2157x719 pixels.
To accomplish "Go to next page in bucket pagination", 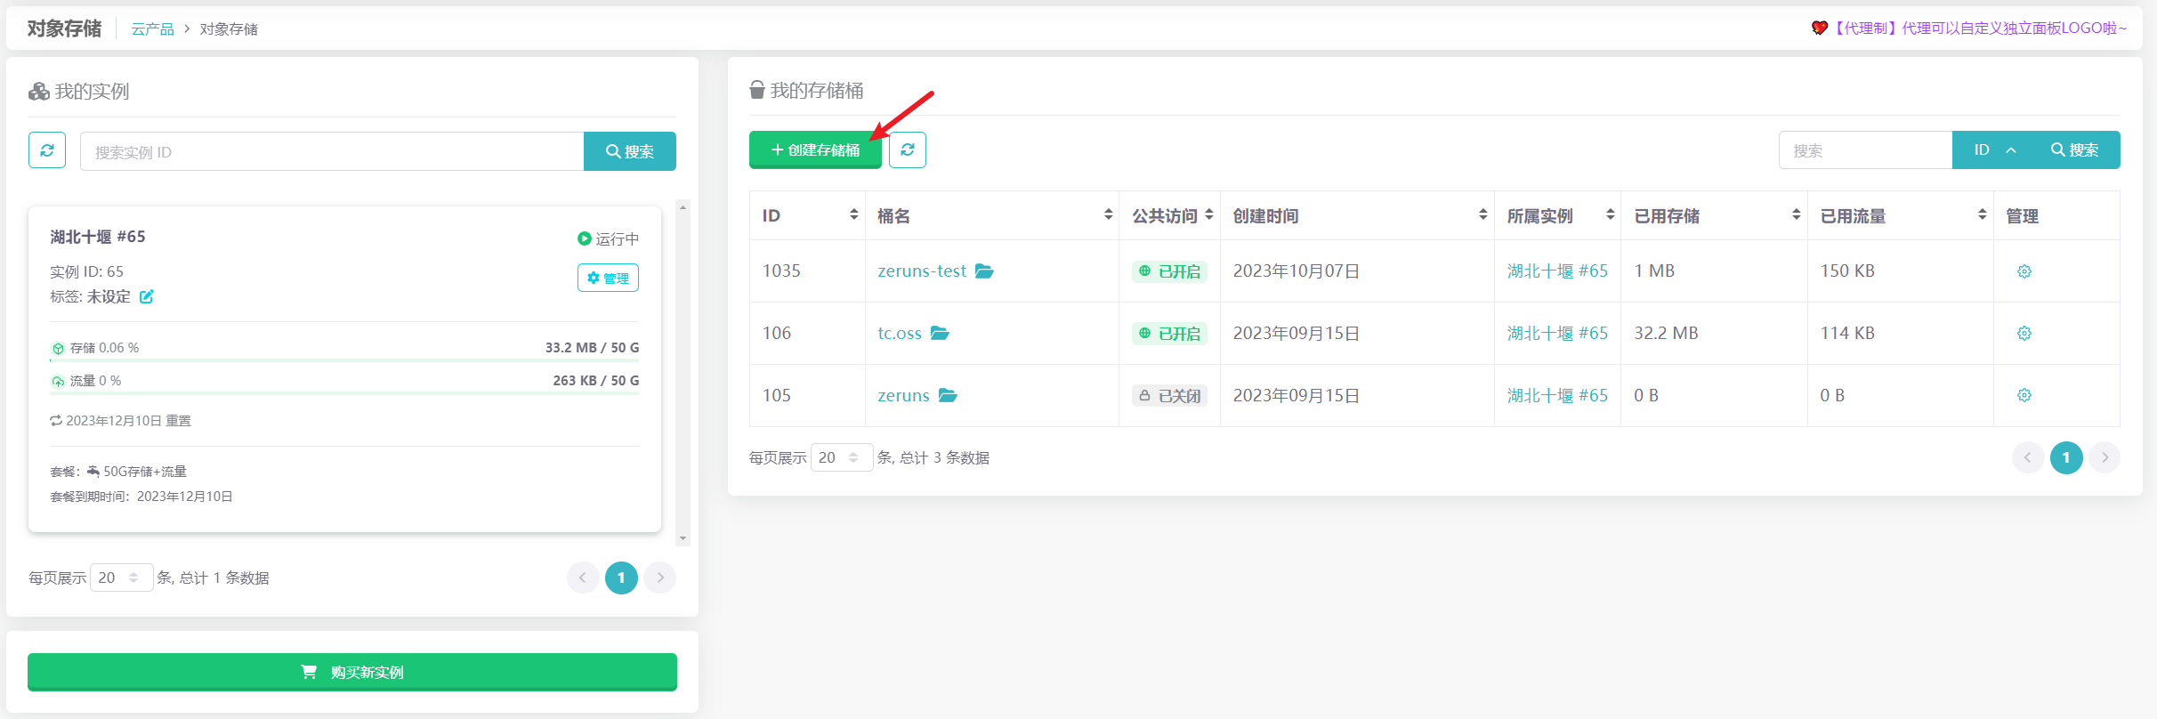I will pyautogui.click(x=2104, y=457).
